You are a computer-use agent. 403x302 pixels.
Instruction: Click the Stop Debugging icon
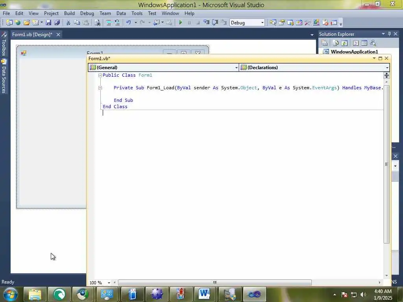[x=198, y=22]
